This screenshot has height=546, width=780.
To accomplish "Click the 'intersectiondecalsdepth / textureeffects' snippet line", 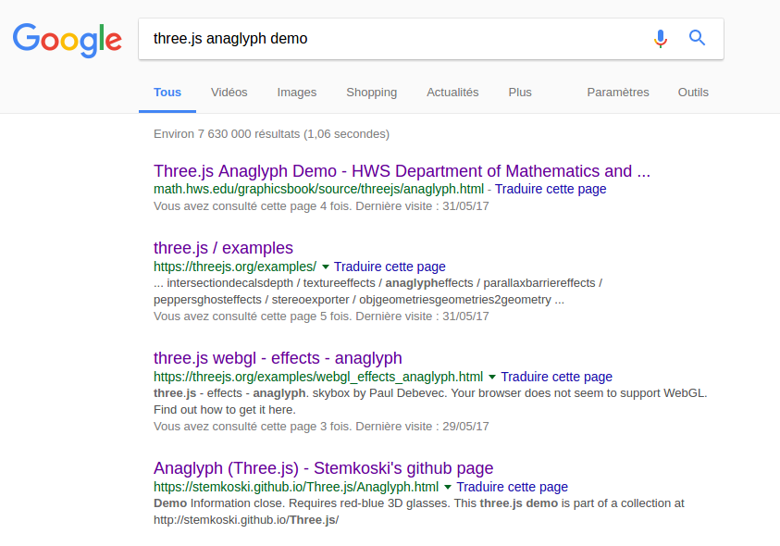I will tap(378, 283).
